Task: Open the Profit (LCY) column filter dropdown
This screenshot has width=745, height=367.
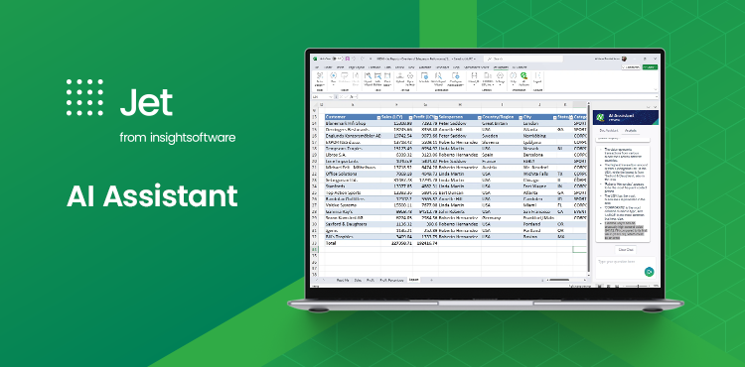Action: (x=435, y=117)
